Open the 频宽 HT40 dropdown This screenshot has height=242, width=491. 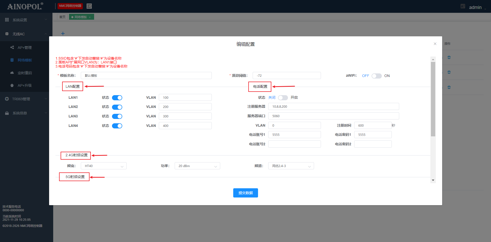[x=104, y=166]
